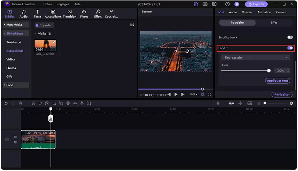298x171 pixels.
Task: Expand the Fond category in sidebar
Action: [16, 85]
